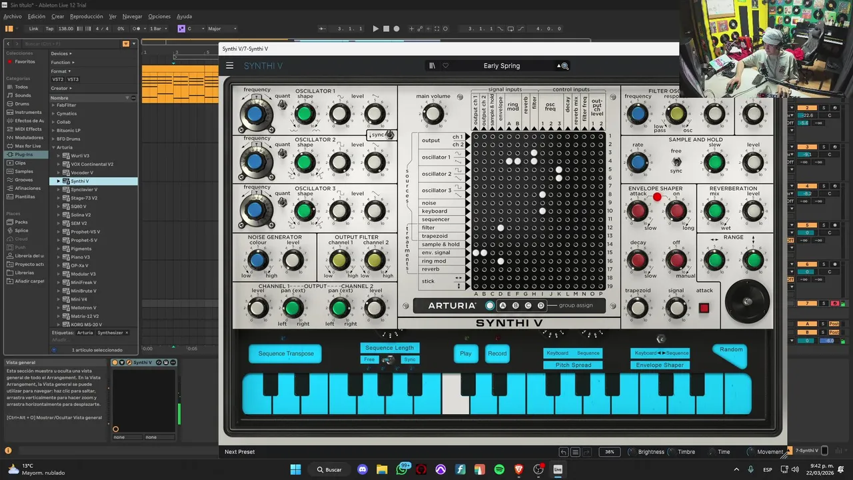The height and width of the screenshot is (480, 853).
Task: Toggle VST2 format filter tag
Action: (x=58, y=79)
